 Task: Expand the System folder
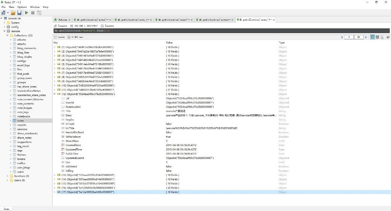click(x=4, y=23)
